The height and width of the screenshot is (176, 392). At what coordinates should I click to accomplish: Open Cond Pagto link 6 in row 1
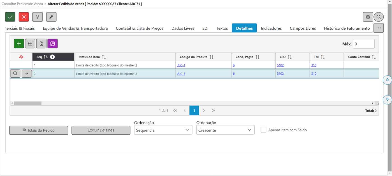(234, 65)
